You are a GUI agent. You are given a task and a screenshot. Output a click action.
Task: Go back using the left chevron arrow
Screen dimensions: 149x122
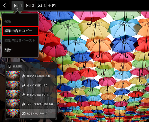point(5,5)
